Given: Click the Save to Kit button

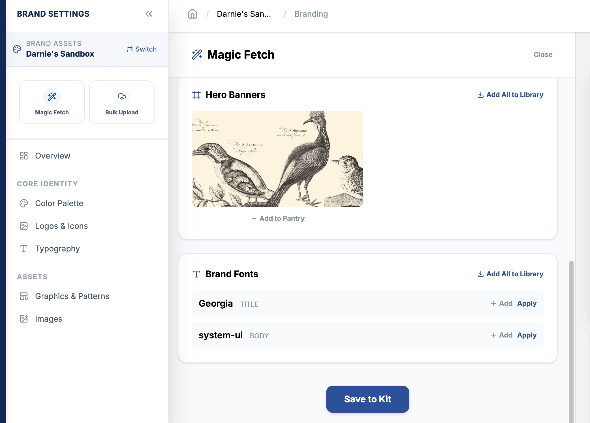Looking at the screenshot, I should [367, 399].
